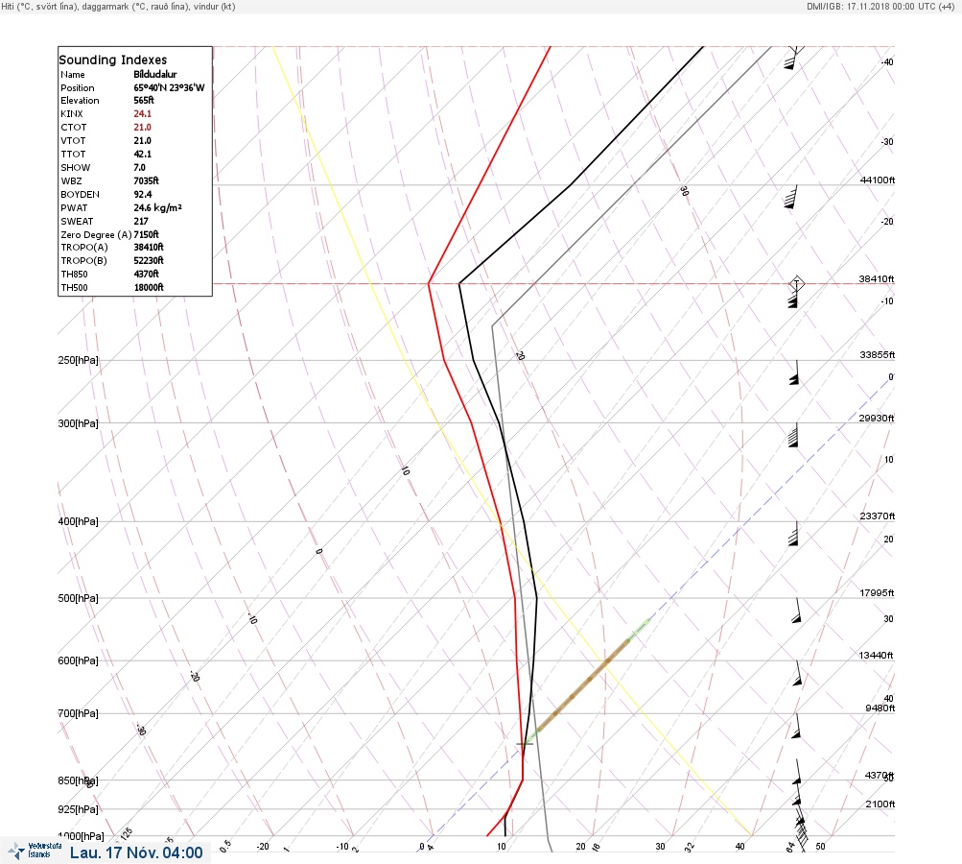The width and height of the screenshot is (962, 864).
Task: Click the wind barb at 33855ft level
Action: (794, 372)
